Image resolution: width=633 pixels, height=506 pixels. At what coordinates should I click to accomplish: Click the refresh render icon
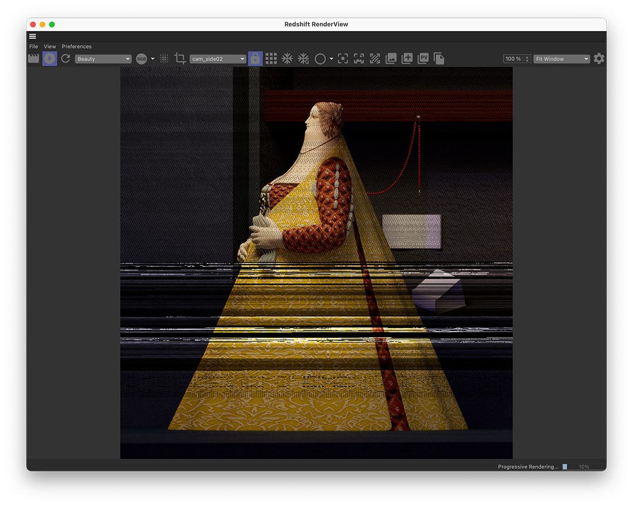click(x=66, y=59)
